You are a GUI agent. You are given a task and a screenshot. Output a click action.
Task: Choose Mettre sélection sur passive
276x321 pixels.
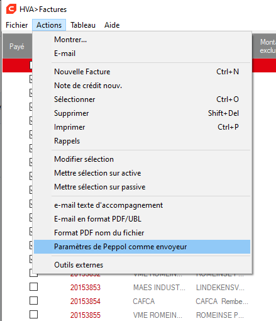(x=142, y=187)
